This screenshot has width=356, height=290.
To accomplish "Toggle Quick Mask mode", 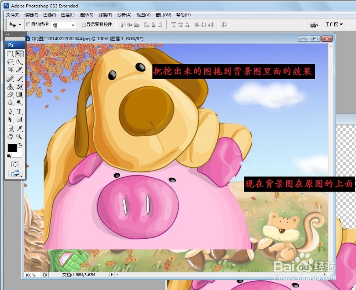I will click(x=15, y=164).
